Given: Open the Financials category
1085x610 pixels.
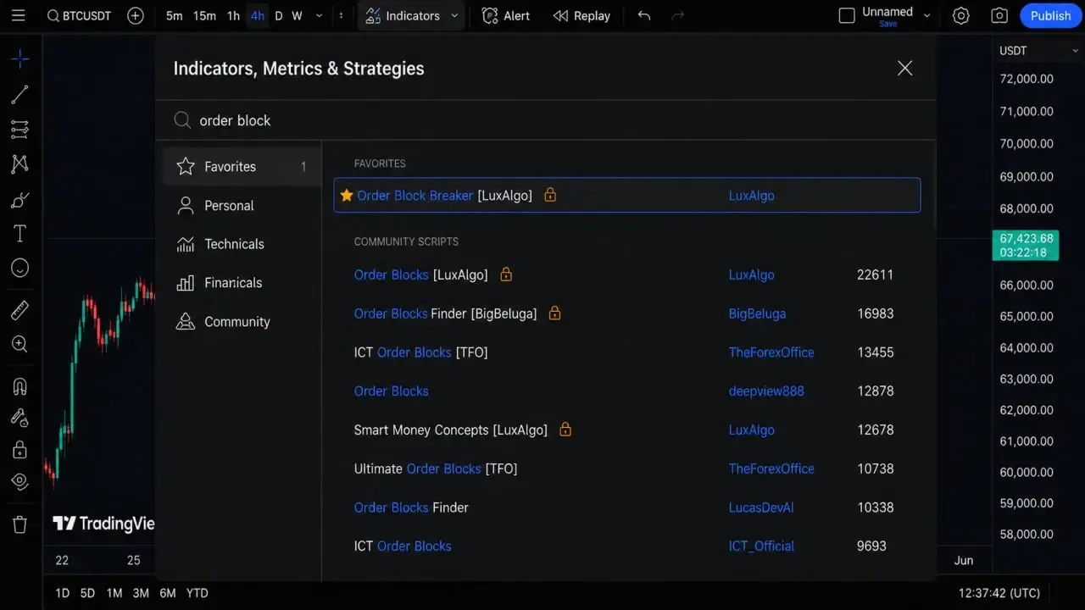Looking at the screenshot, I should [242, 283].
